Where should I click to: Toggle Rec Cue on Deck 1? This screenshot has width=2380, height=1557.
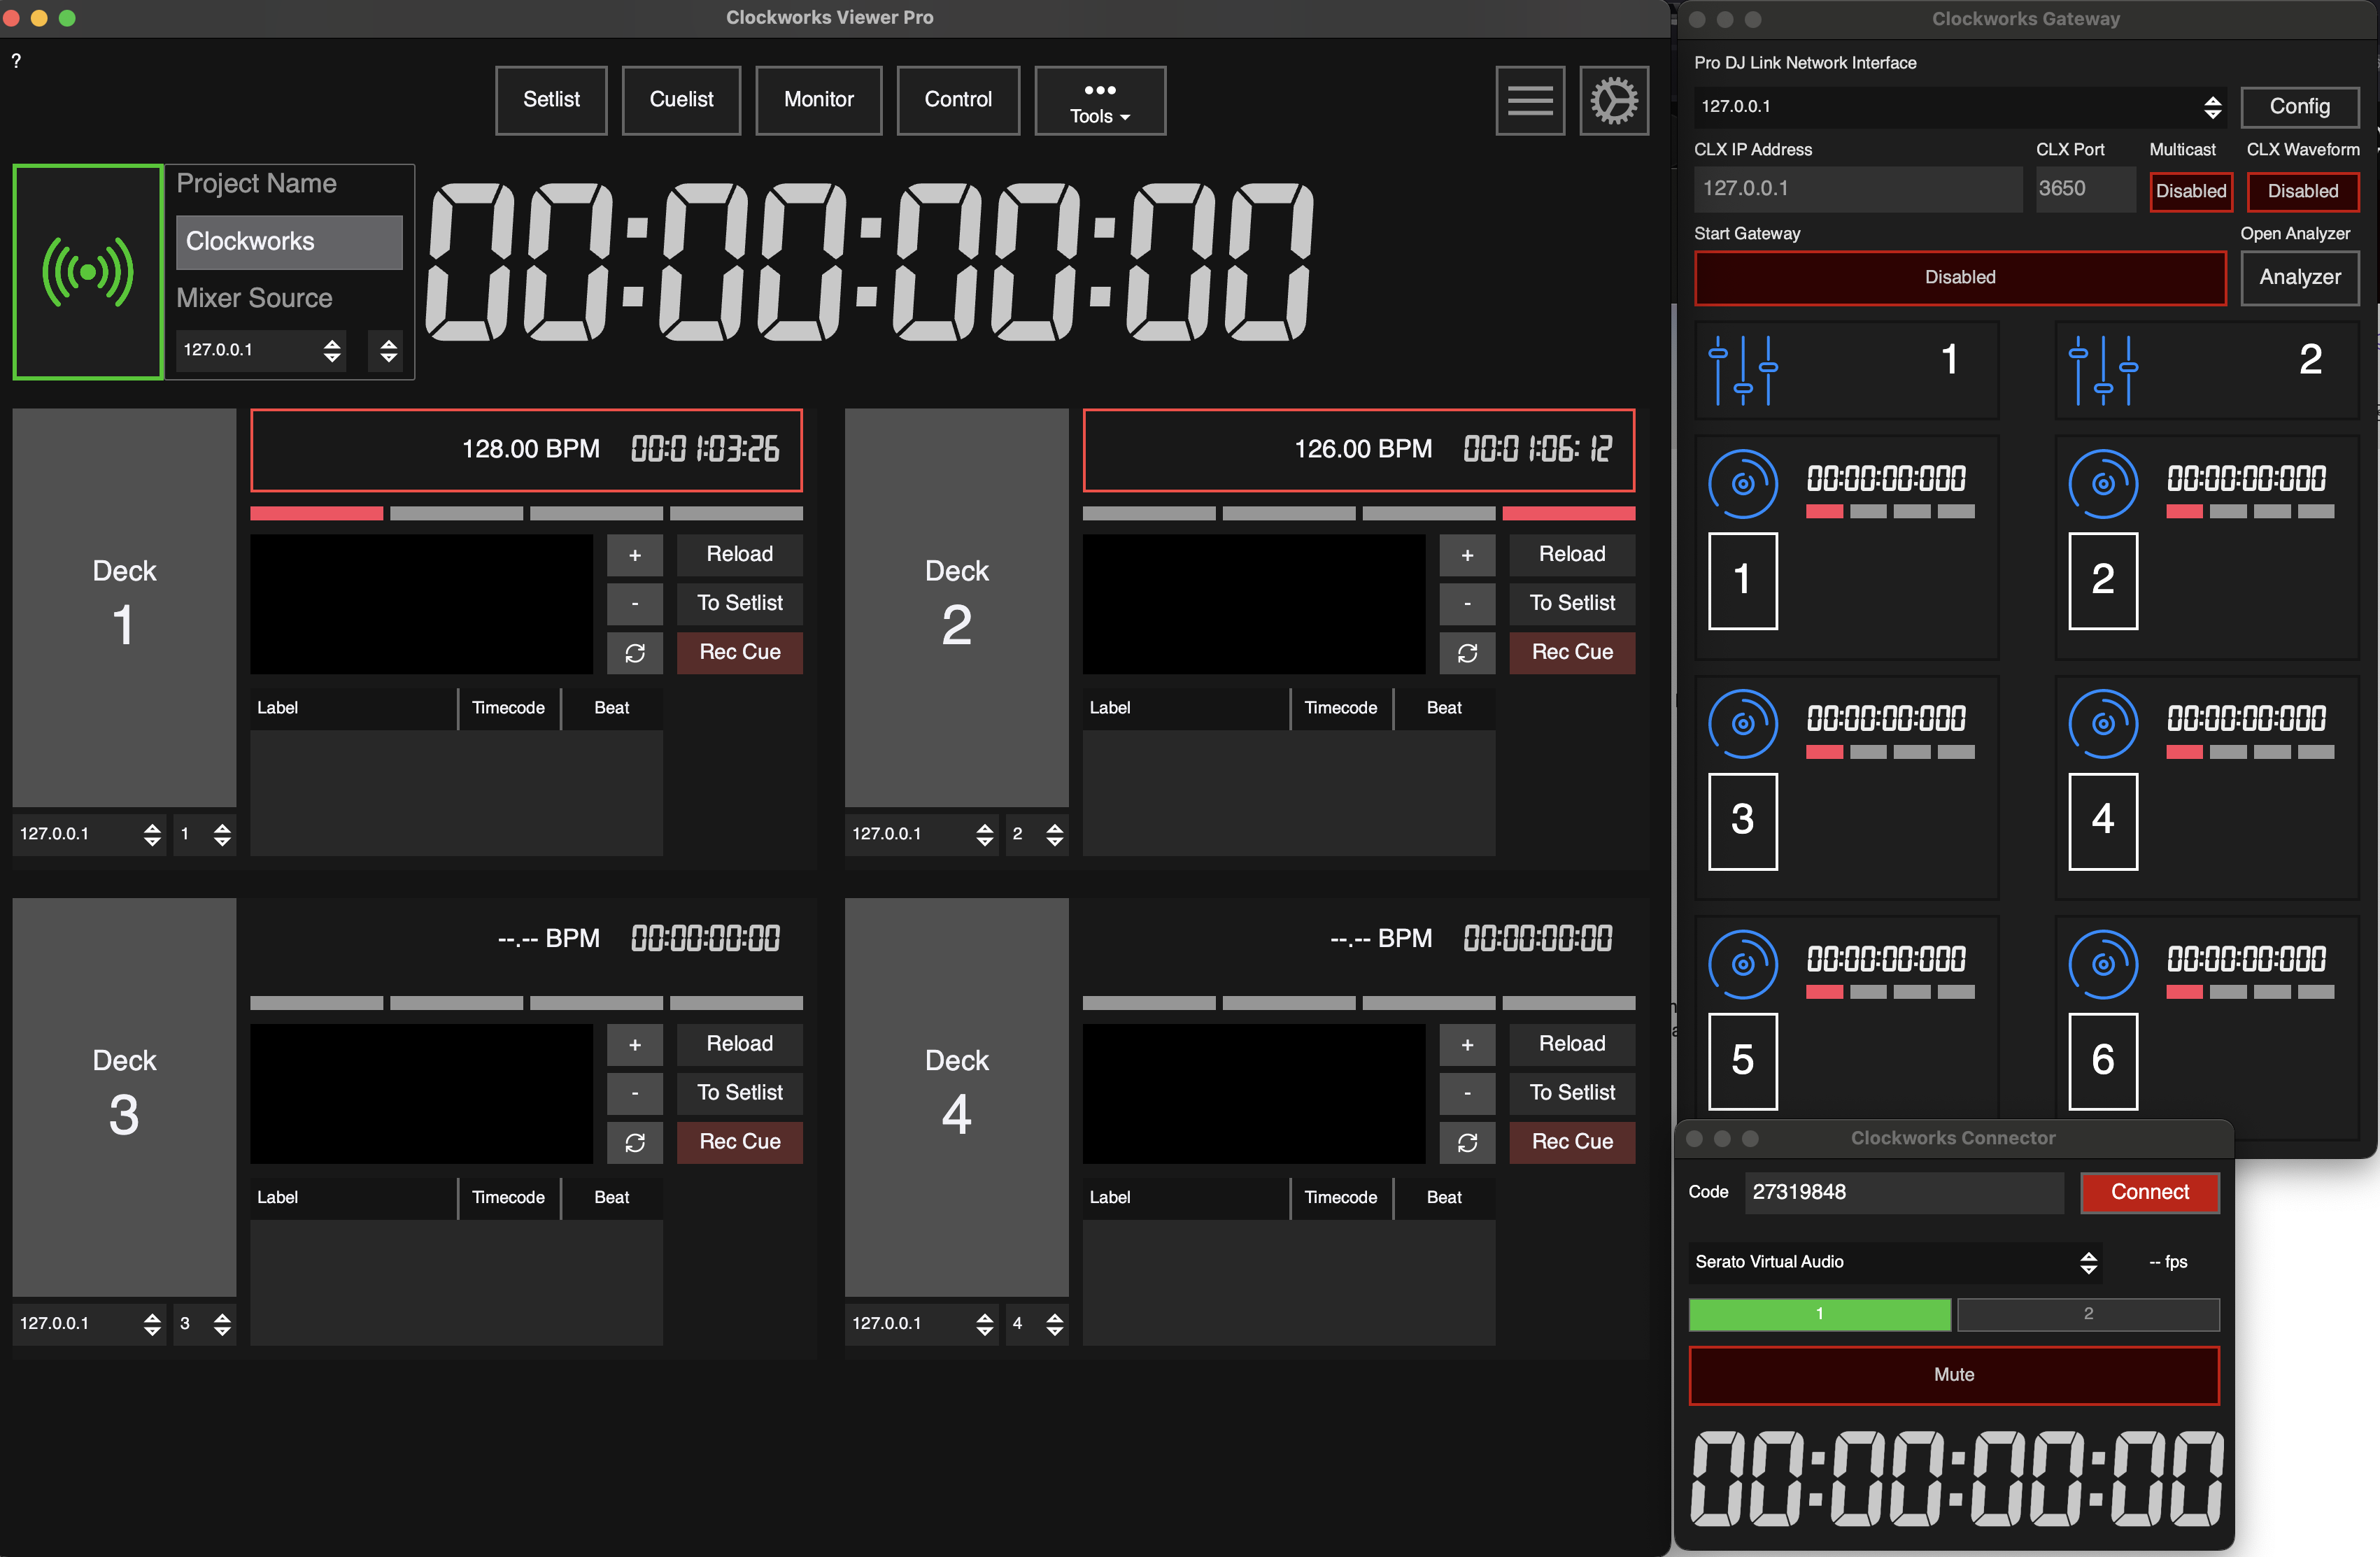click(x=739, y=652)
